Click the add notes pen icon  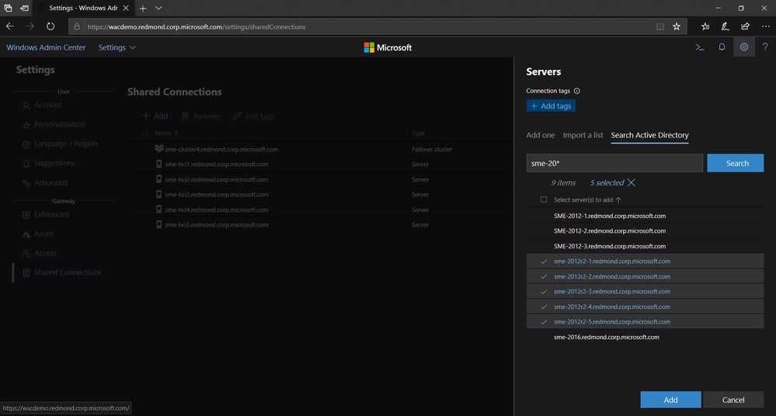[725, 26]
